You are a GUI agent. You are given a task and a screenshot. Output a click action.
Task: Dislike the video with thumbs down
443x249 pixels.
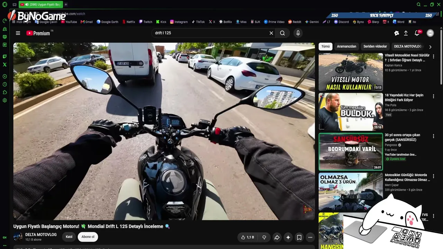264,237
